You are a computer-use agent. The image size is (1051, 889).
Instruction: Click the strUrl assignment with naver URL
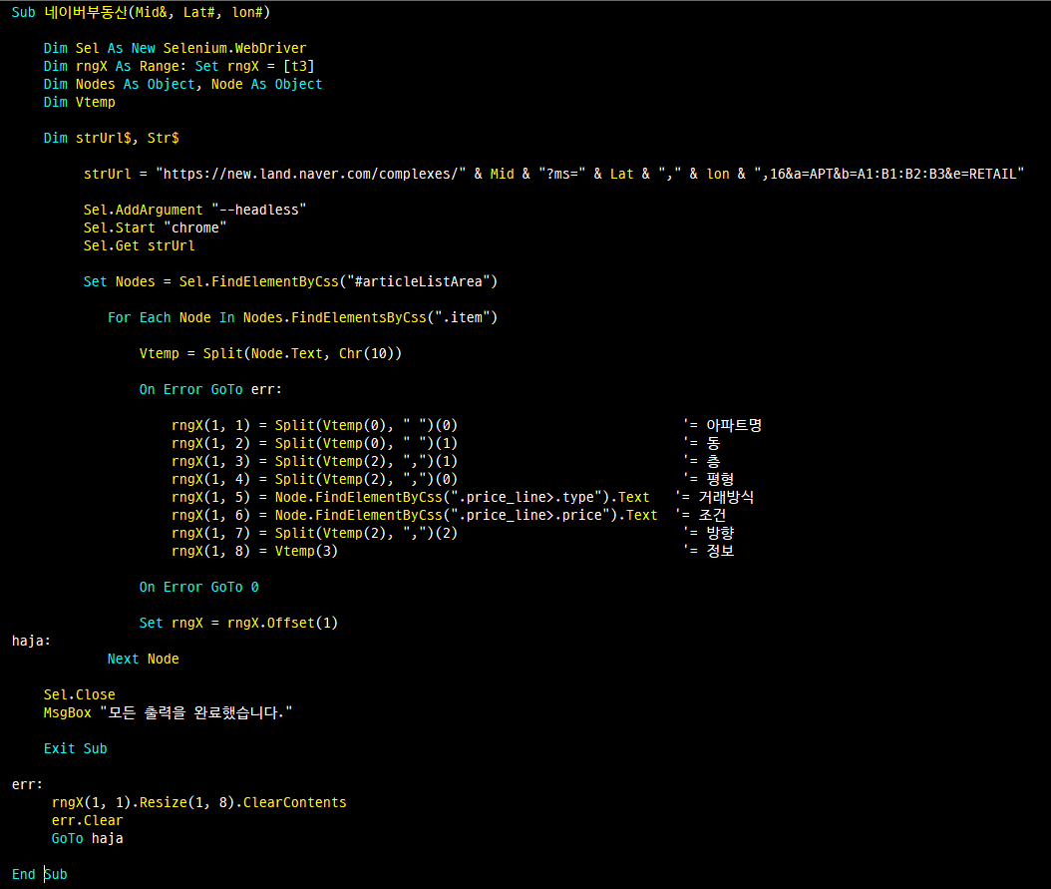pos(553,175)
